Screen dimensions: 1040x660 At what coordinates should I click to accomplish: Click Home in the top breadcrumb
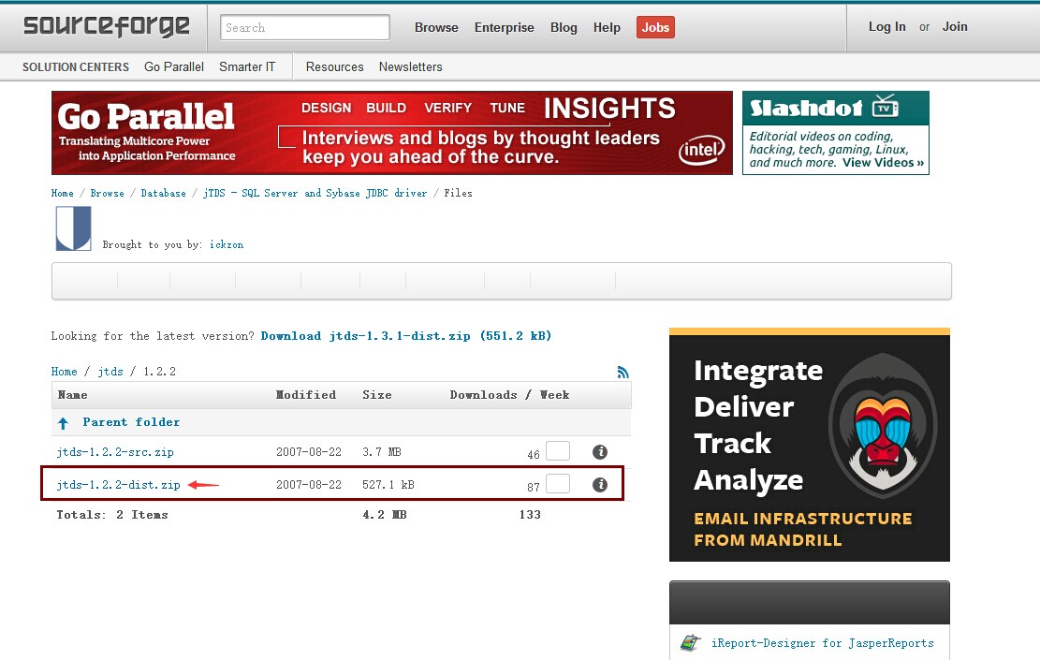pos(63,193)
